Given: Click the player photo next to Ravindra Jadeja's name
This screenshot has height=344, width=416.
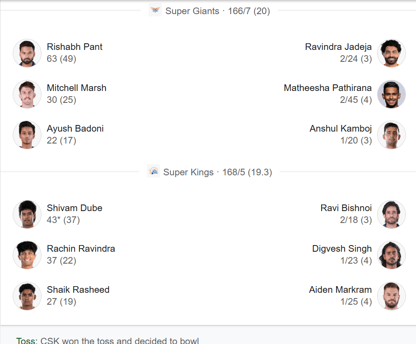Looking at the screenshot, I should tap(391, 53).
